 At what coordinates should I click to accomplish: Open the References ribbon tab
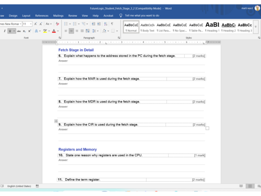[42, 16]
